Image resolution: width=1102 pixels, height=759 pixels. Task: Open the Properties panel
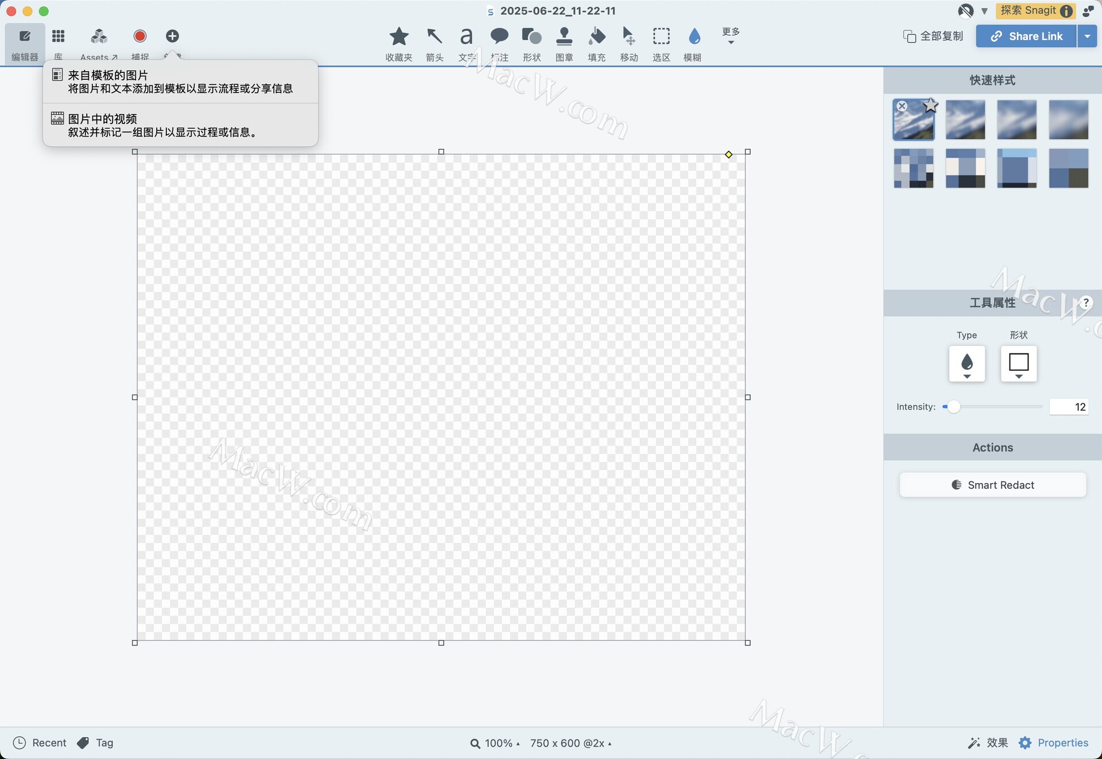[x=1053, y=743]
